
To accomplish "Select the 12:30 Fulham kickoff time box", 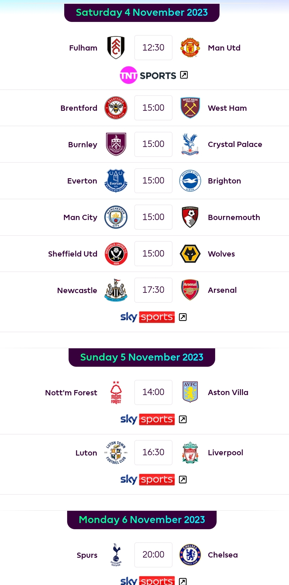I will click(x=153, y=48).
